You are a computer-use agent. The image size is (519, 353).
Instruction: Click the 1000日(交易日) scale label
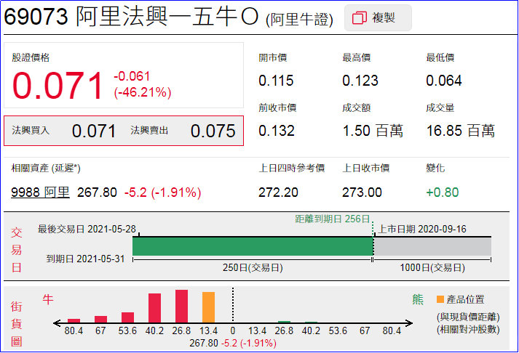point(432,267)
